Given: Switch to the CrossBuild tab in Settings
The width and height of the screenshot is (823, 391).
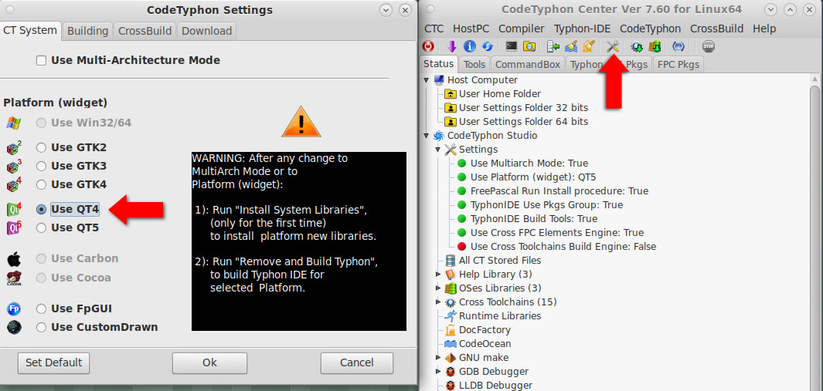Looking at the screenshot, I should tap(145, 31).
